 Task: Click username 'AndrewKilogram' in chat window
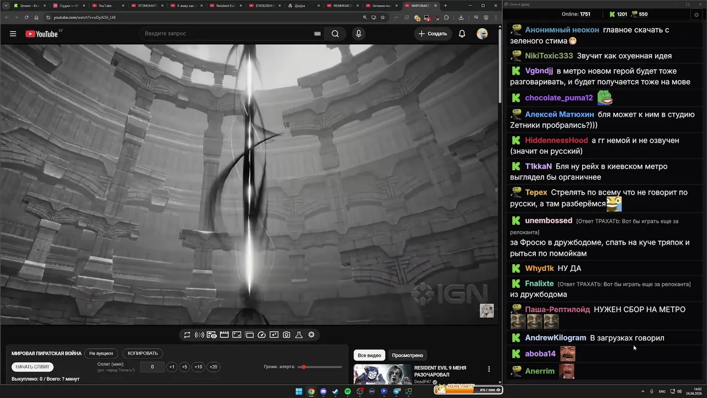(556, 338)
